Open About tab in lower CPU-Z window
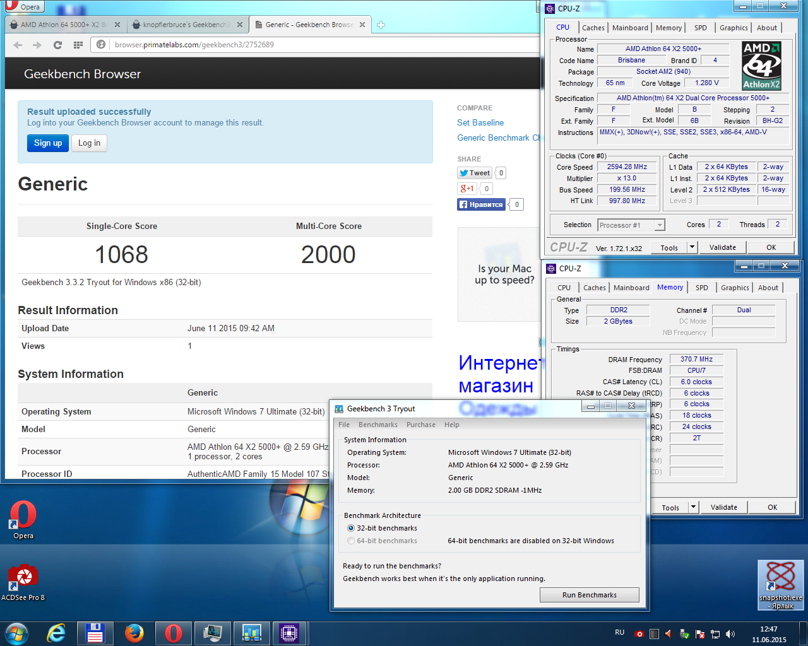 (768, 288)
